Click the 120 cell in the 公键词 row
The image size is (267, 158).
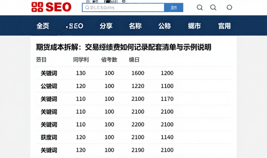pyautogui.click(x=81, y=86)
